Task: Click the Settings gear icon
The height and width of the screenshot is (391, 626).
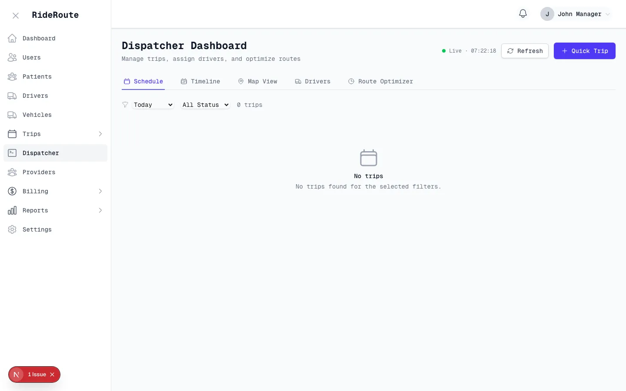Action: click(12, 229)
